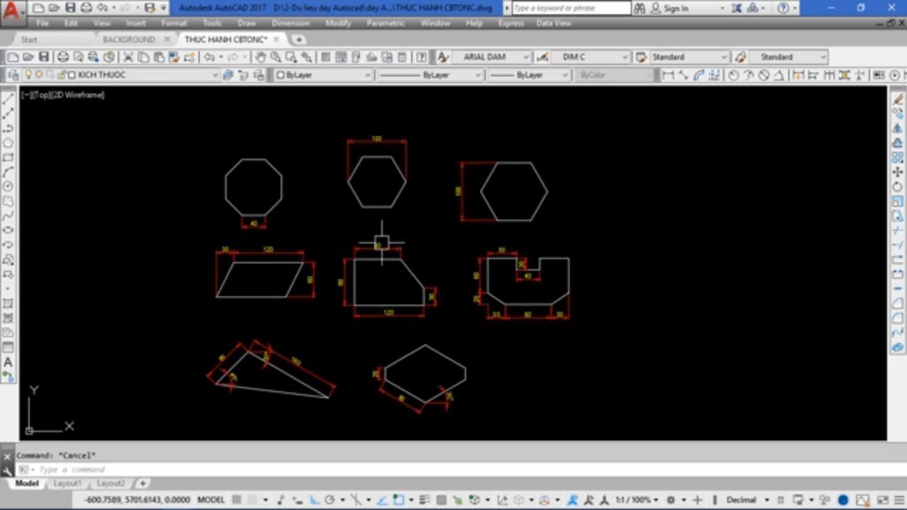The height and width of the screenshot is (510, 907).
Task: Open the AutoCAD application menu logo
Action: point(13,11)
